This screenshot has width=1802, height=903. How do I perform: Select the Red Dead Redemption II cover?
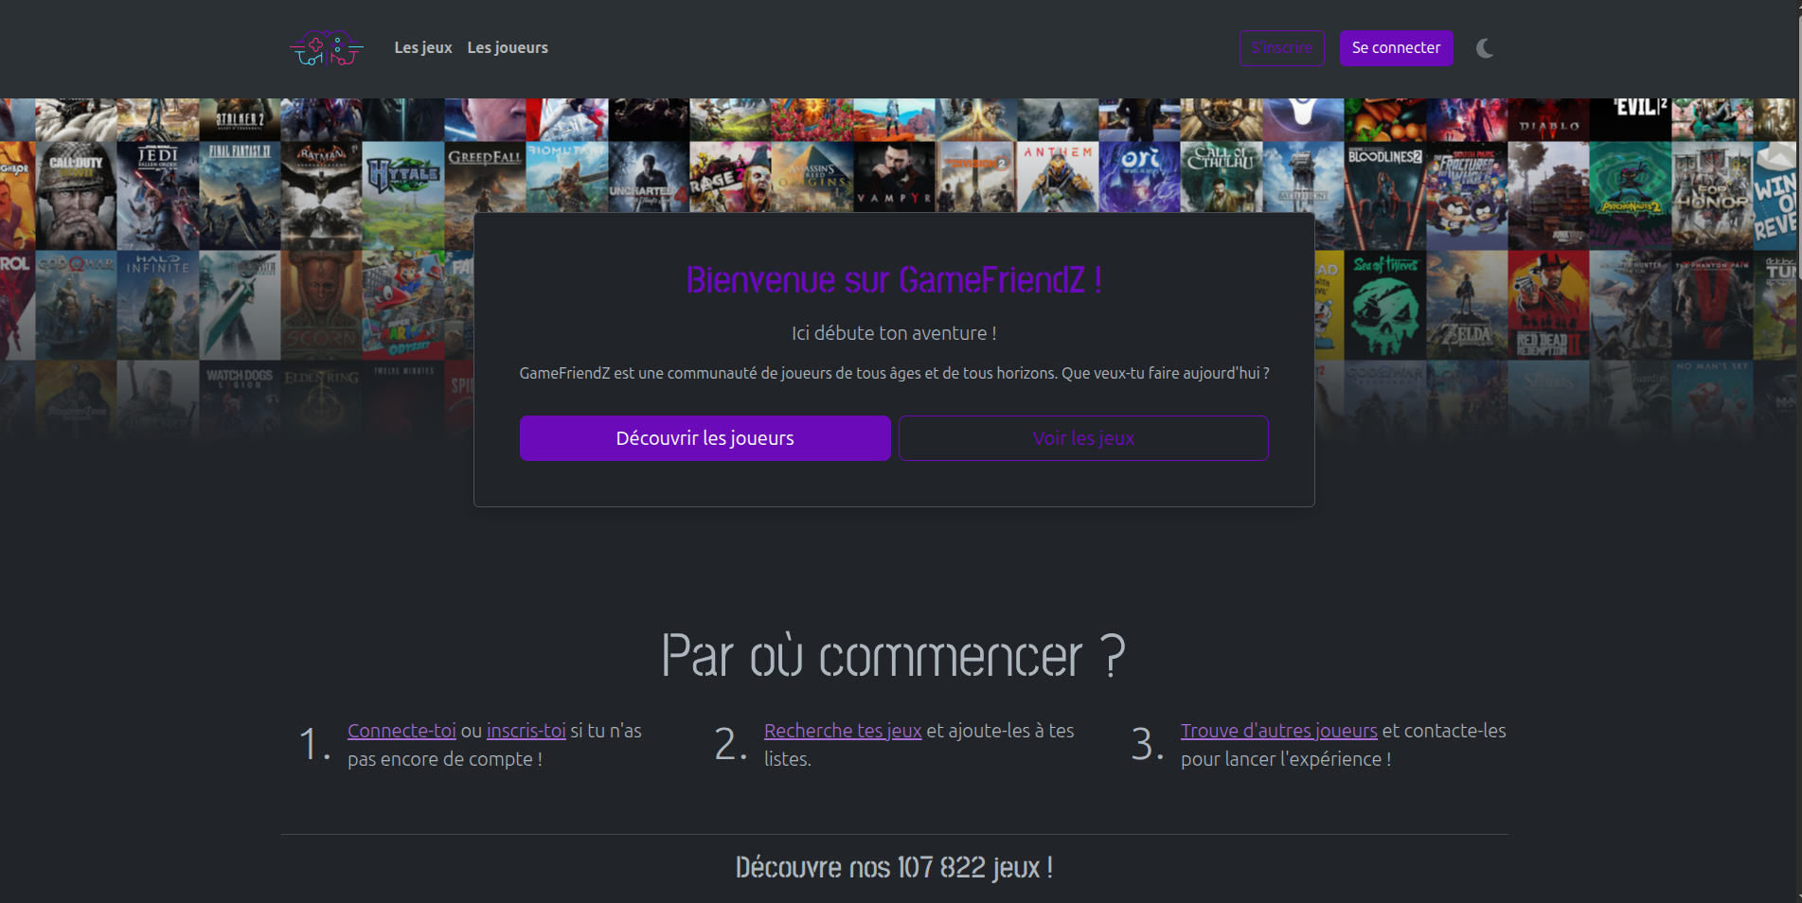point(1549,305)
